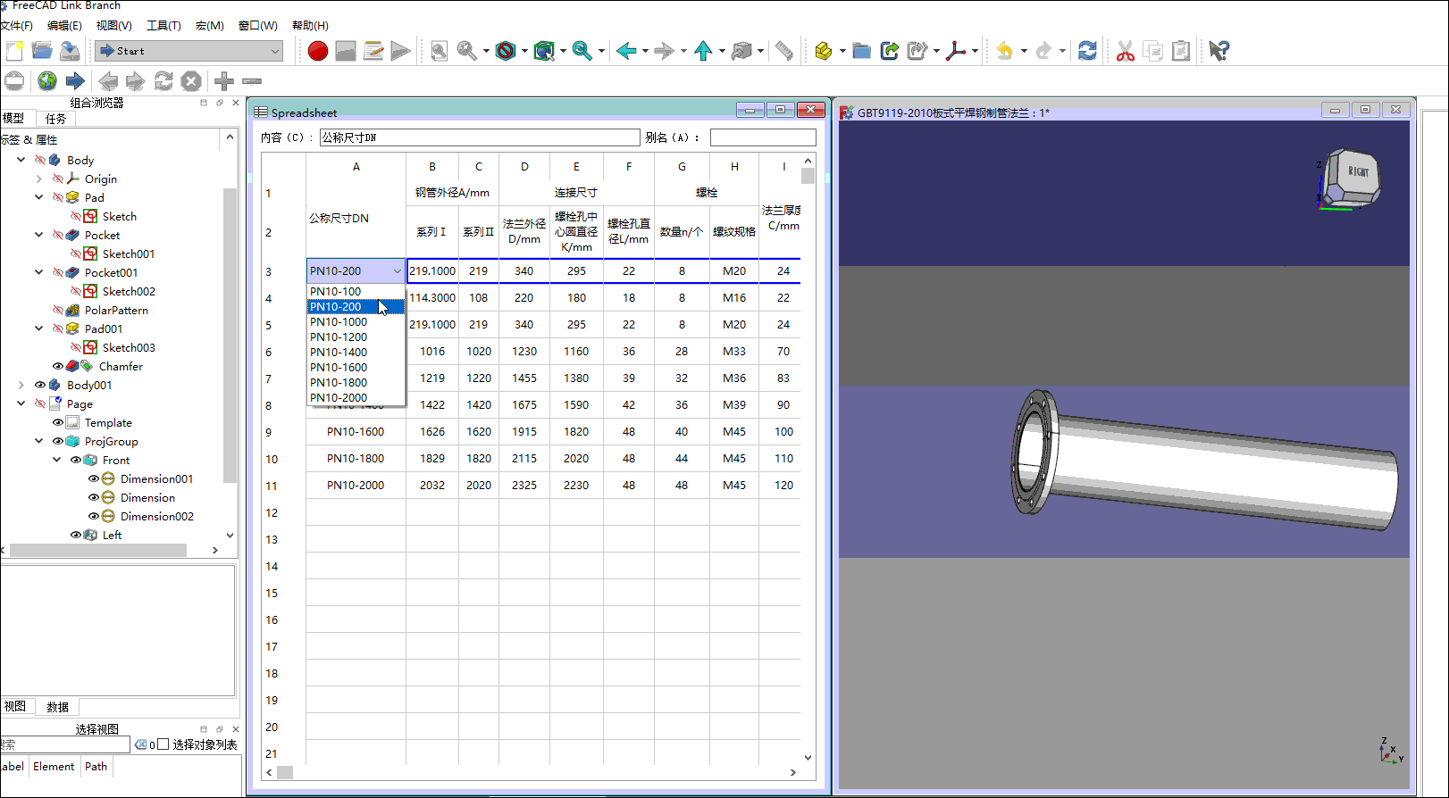Screen dimensions: 1449x798
Task: Click the paste clipboard icon
Action: (1181, 51)
